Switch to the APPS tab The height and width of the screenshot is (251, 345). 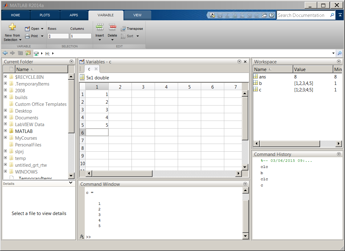(x=74, y=15)
